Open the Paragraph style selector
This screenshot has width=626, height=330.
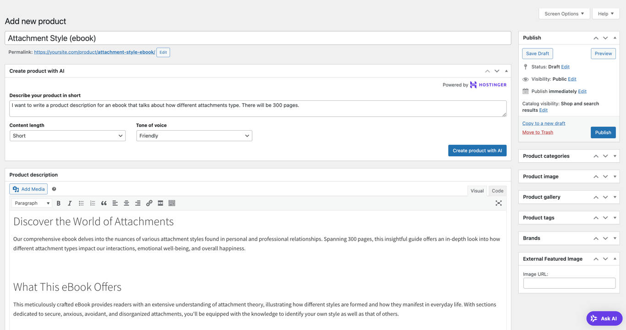point(31,203)
